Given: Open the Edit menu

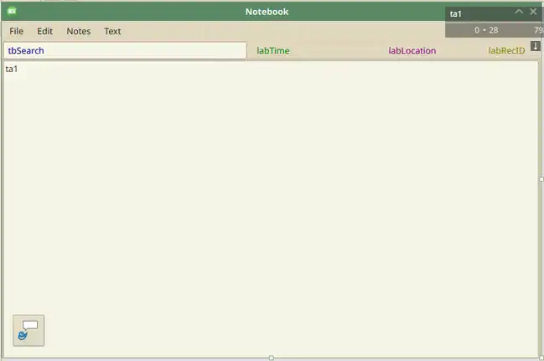Looking at the screenshot, I should tap(44, 31).
